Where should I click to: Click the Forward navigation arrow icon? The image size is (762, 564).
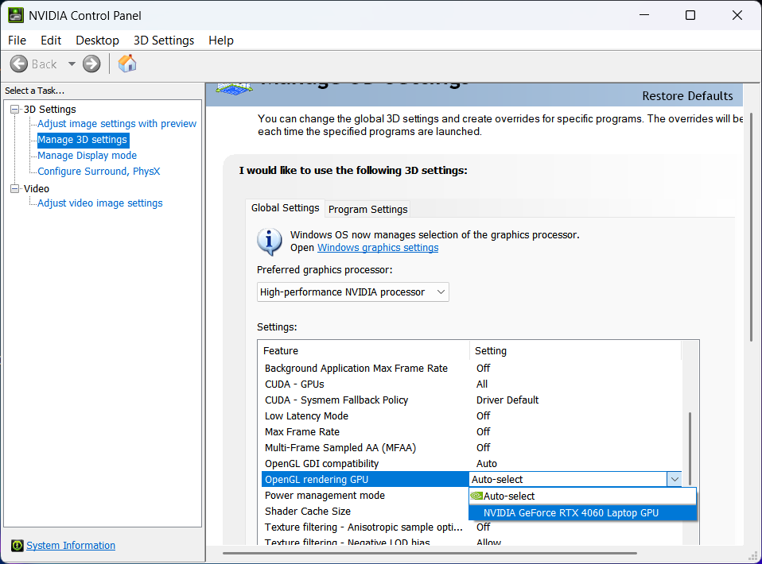click(90, 64)
